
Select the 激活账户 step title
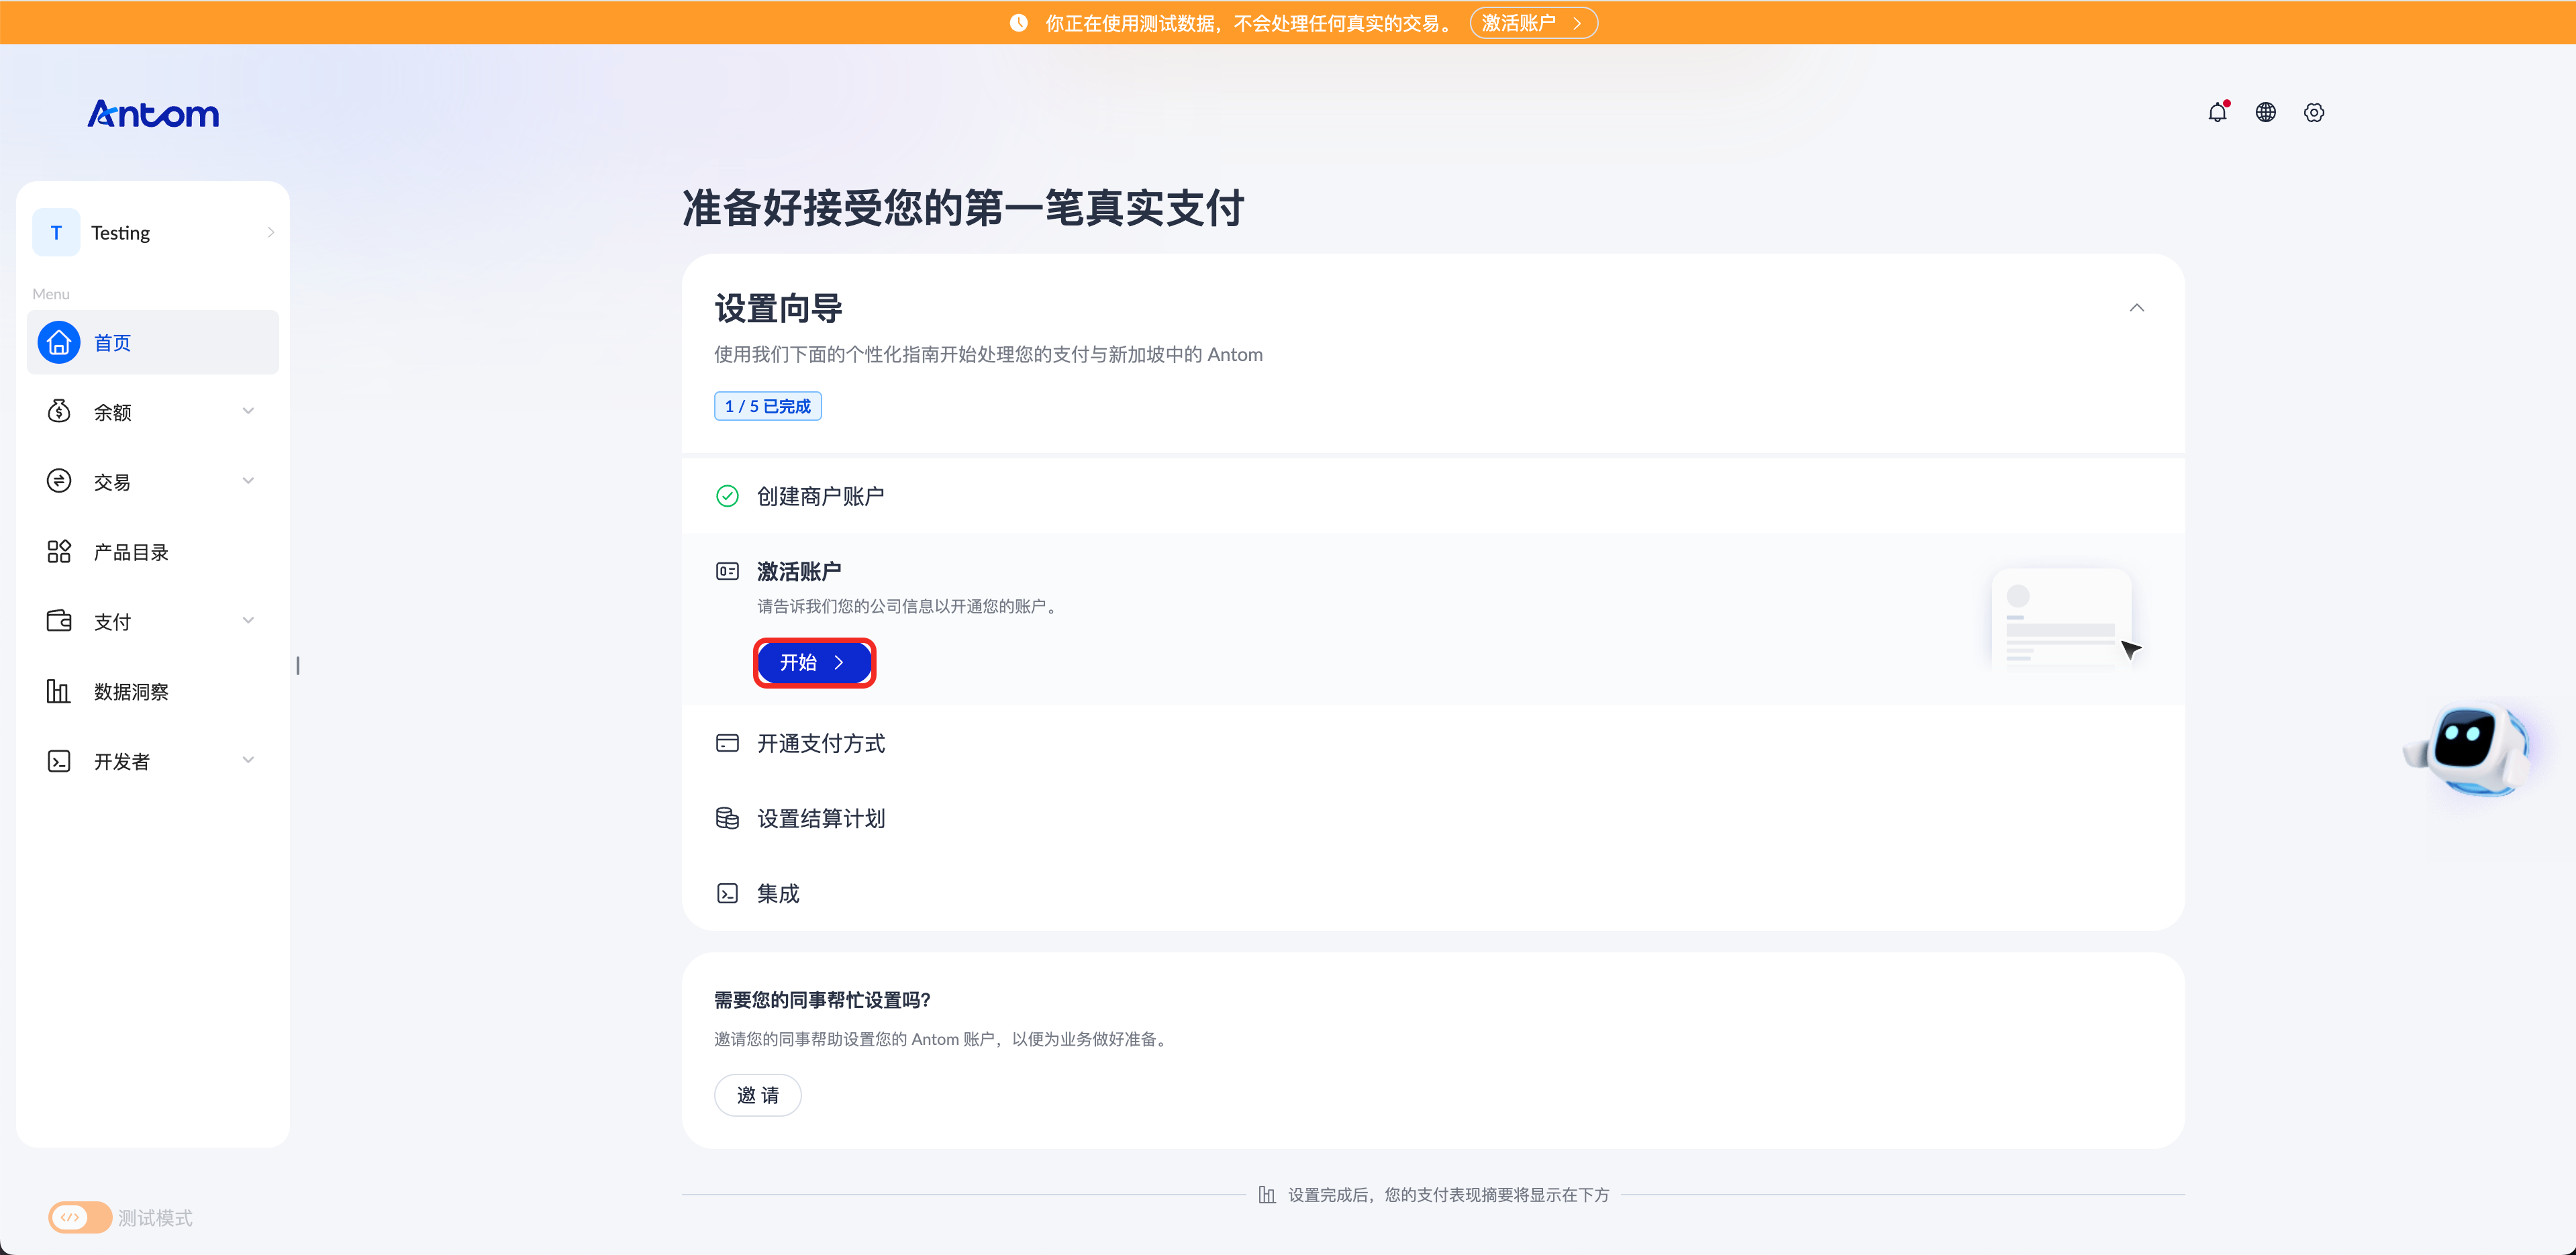(799, 571)
